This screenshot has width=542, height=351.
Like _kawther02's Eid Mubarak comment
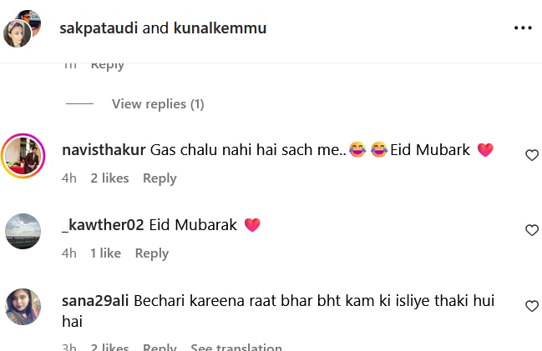[531, 230]
